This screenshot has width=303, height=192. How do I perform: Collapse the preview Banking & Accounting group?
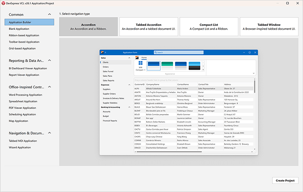tap(129, 107)
